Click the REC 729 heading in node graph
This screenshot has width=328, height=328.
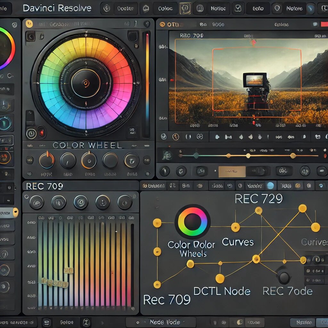258,199
